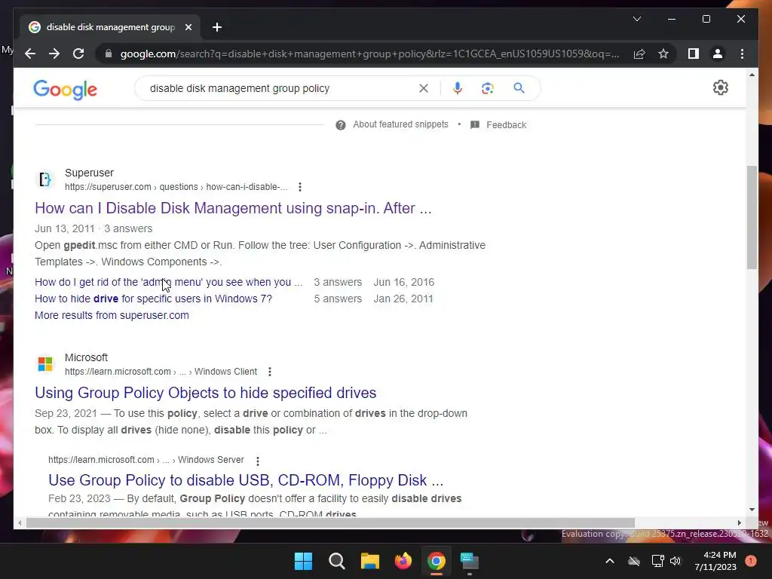Select the disable disk management group tab

[x=110, y=27]
